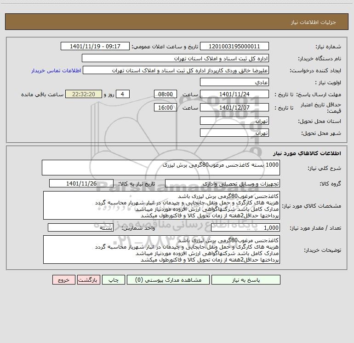
Task: Click the چاپ print button
Action: 114,280
